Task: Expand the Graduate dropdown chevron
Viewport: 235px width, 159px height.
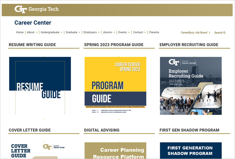Action: (79, 32)
